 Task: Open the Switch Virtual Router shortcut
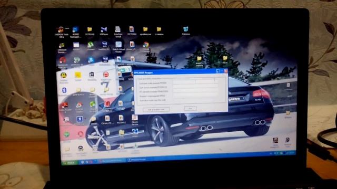(118, 45)
